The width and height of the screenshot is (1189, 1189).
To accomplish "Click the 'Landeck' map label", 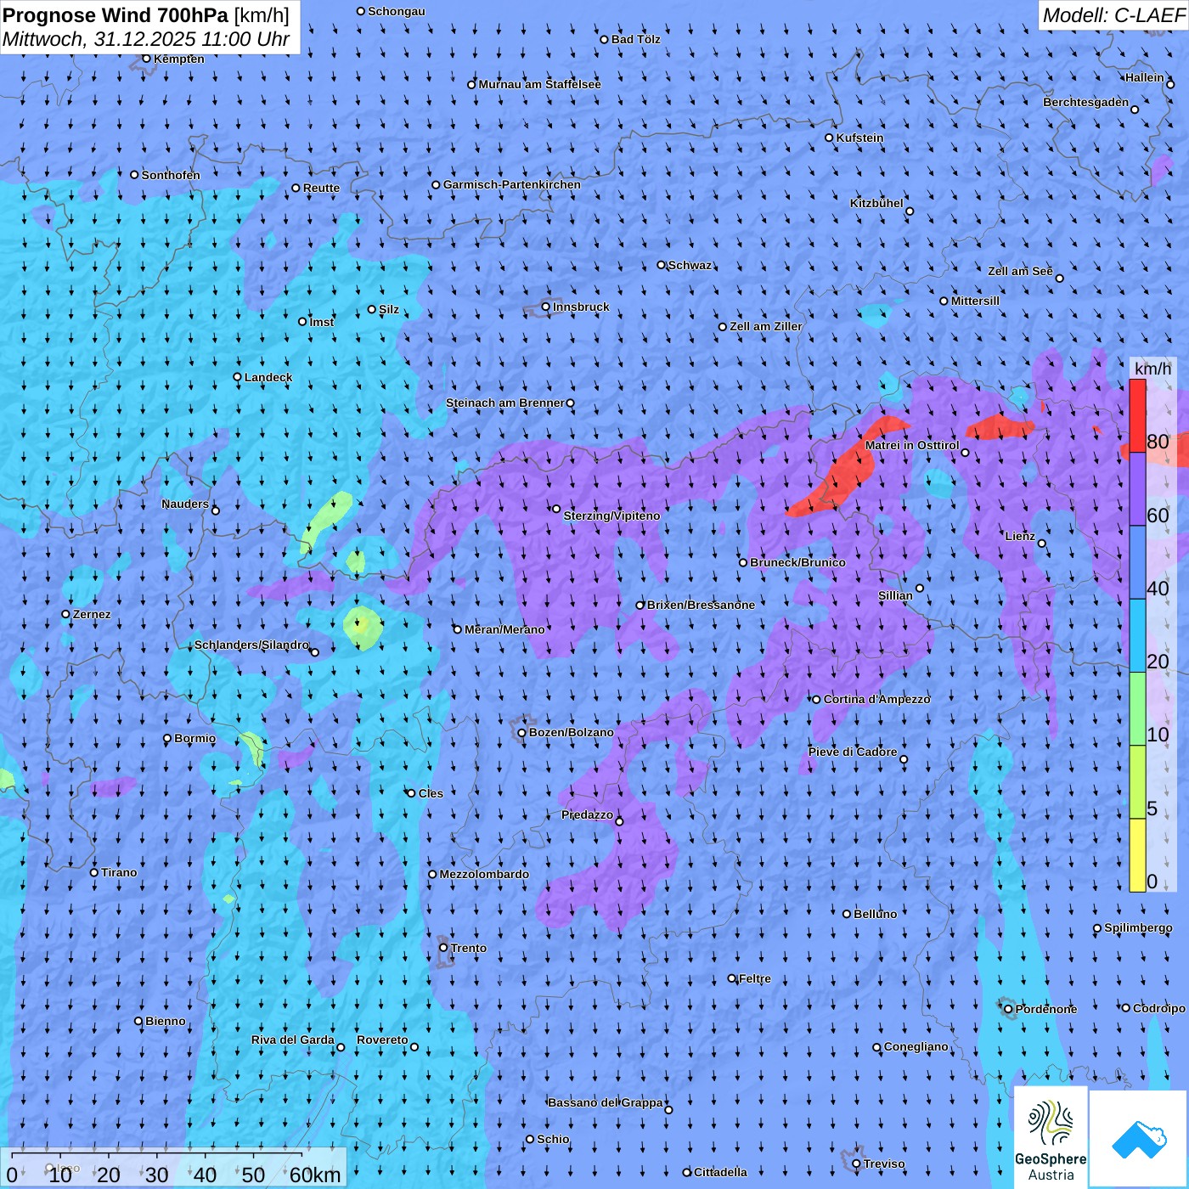I will point(268,377).
